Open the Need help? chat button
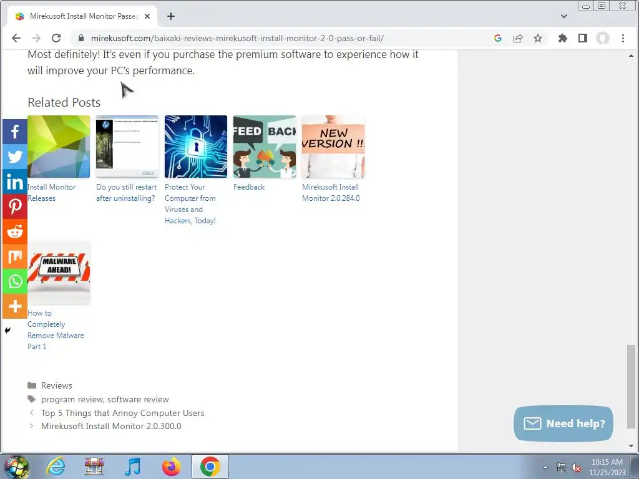The image size is (639, 479). point(563,423)
